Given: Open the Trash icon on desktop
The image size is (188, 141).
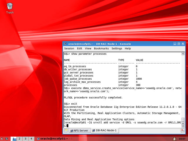Looking at the screenshot, I should pos(10,7).
